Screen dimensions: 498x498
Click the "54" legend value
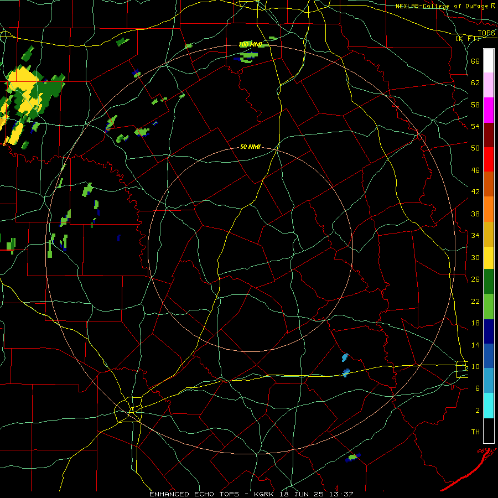point(475,126)
